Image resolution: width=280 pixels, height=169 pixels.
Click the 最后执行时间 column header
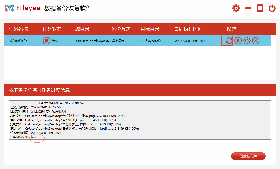pyautogui.click(x=188, y=29)
